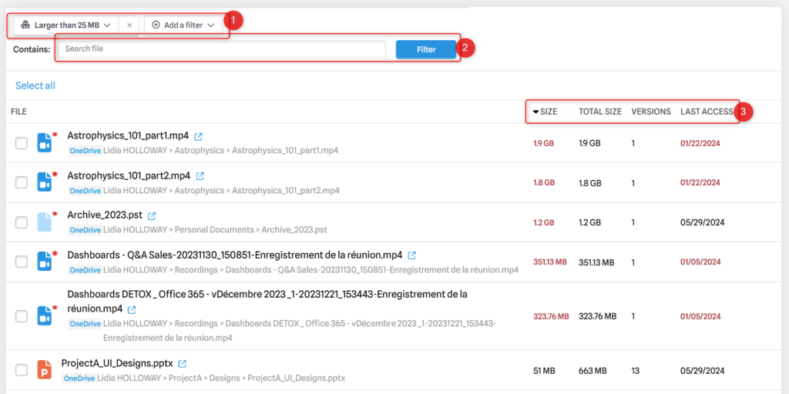789x394 pixels.
Task: Click the video file icon for Astrophysics_101_part1.mp4
Action: click(45, 142)
